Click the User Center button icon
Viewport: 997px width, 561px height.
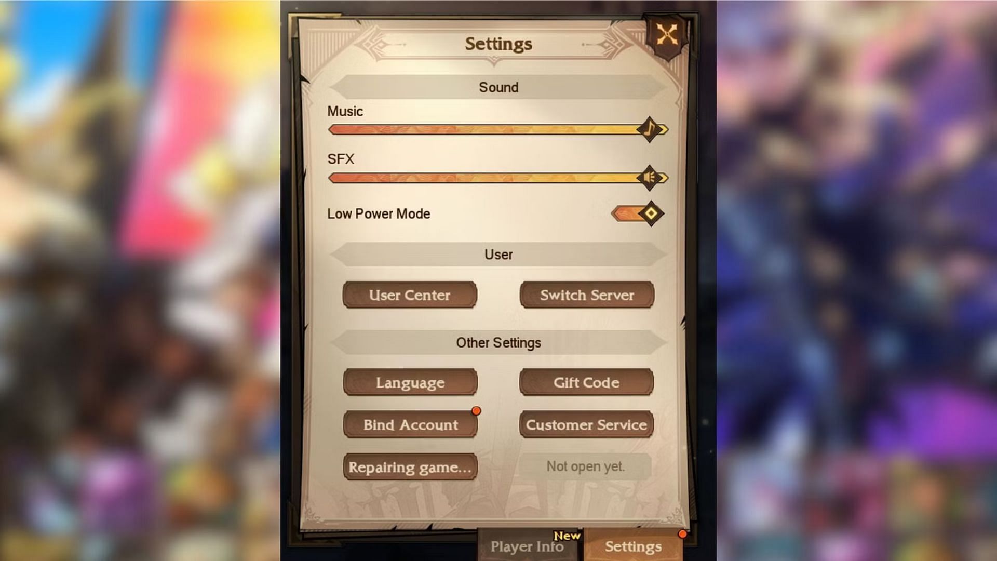(409, 295)
